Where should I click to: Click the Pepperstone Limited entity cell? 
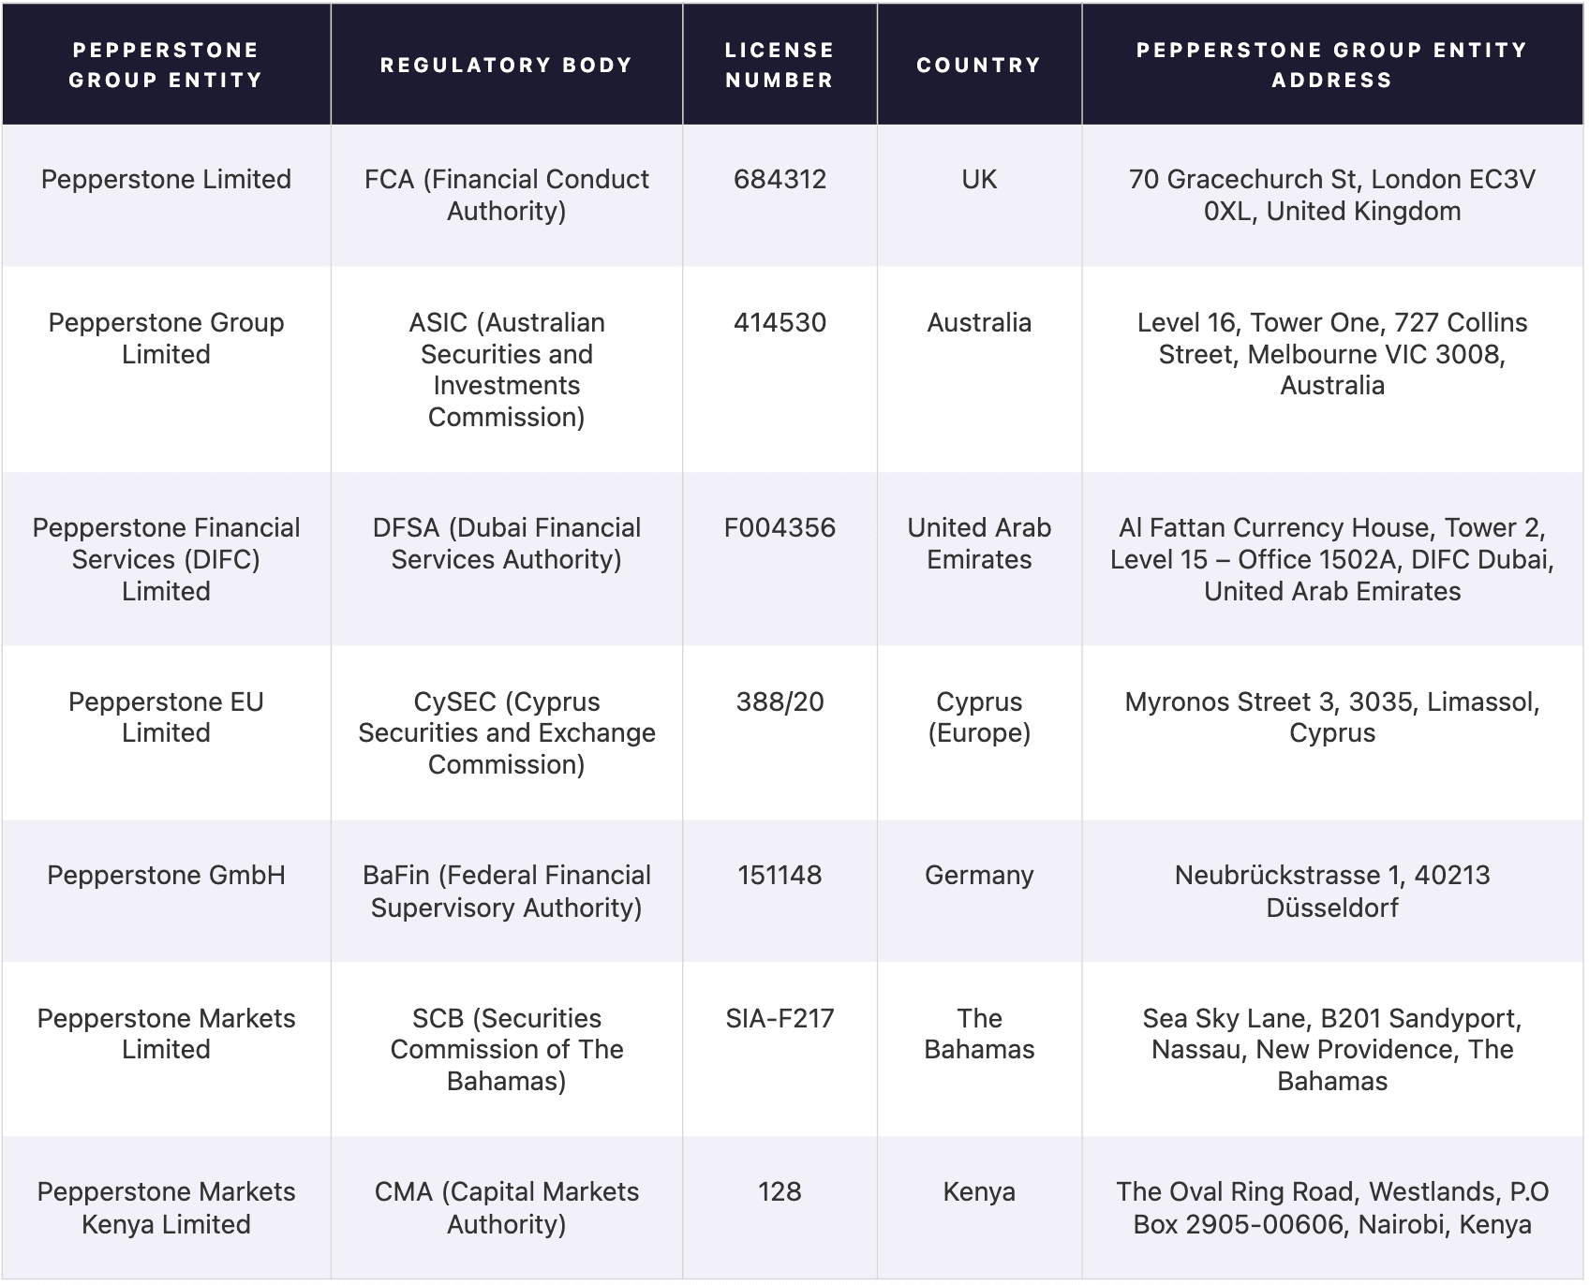pos(166,196)
